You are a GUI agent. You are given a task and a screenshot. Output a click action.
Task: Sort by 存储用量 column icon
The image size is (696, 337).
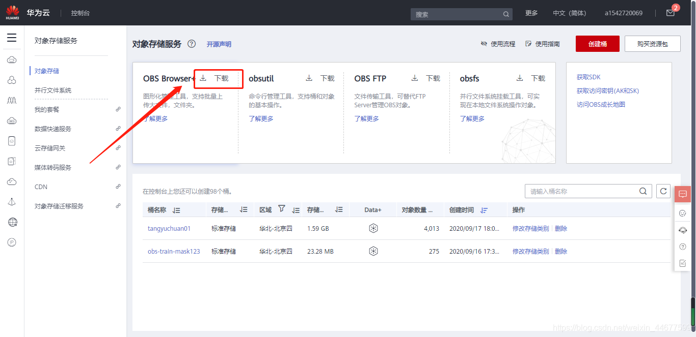[339, 209]
